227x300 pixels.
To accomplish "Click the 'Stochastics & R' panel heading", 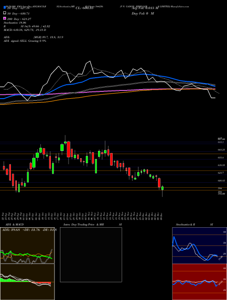I will (186, 225).
